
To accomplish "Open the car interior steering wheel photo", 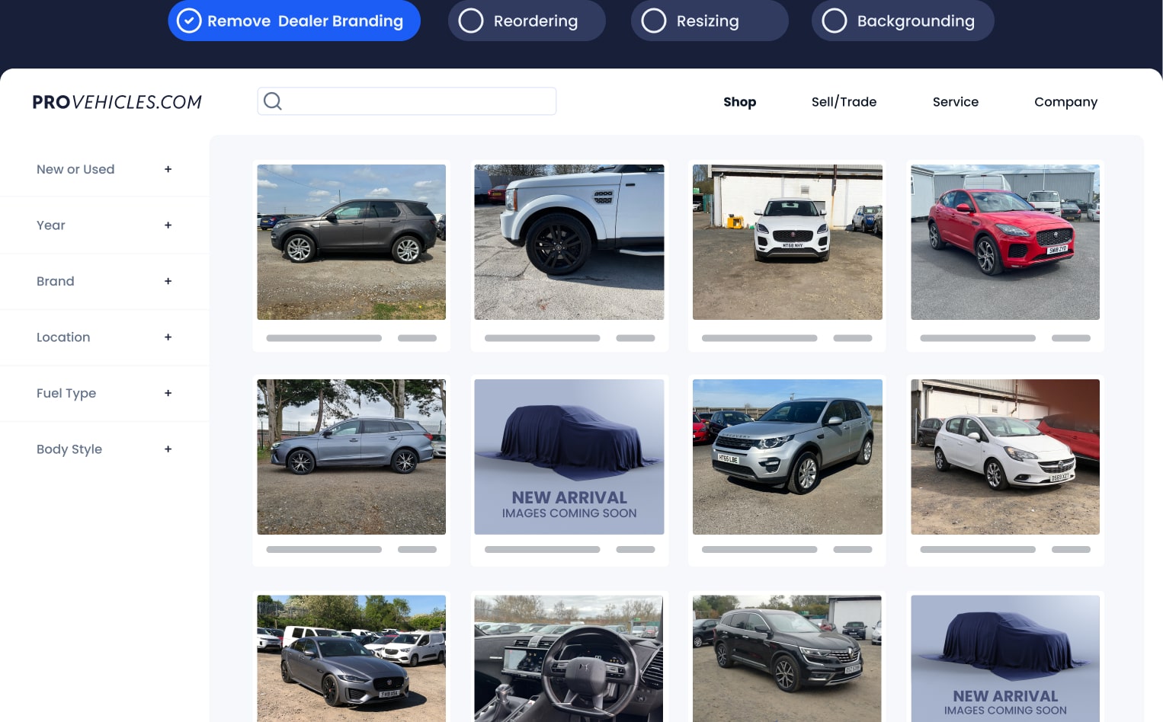I will 569,659.
